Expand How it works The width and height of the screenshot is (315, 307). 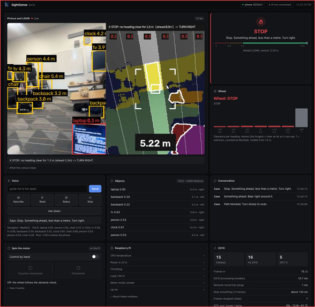coord(16,288)
